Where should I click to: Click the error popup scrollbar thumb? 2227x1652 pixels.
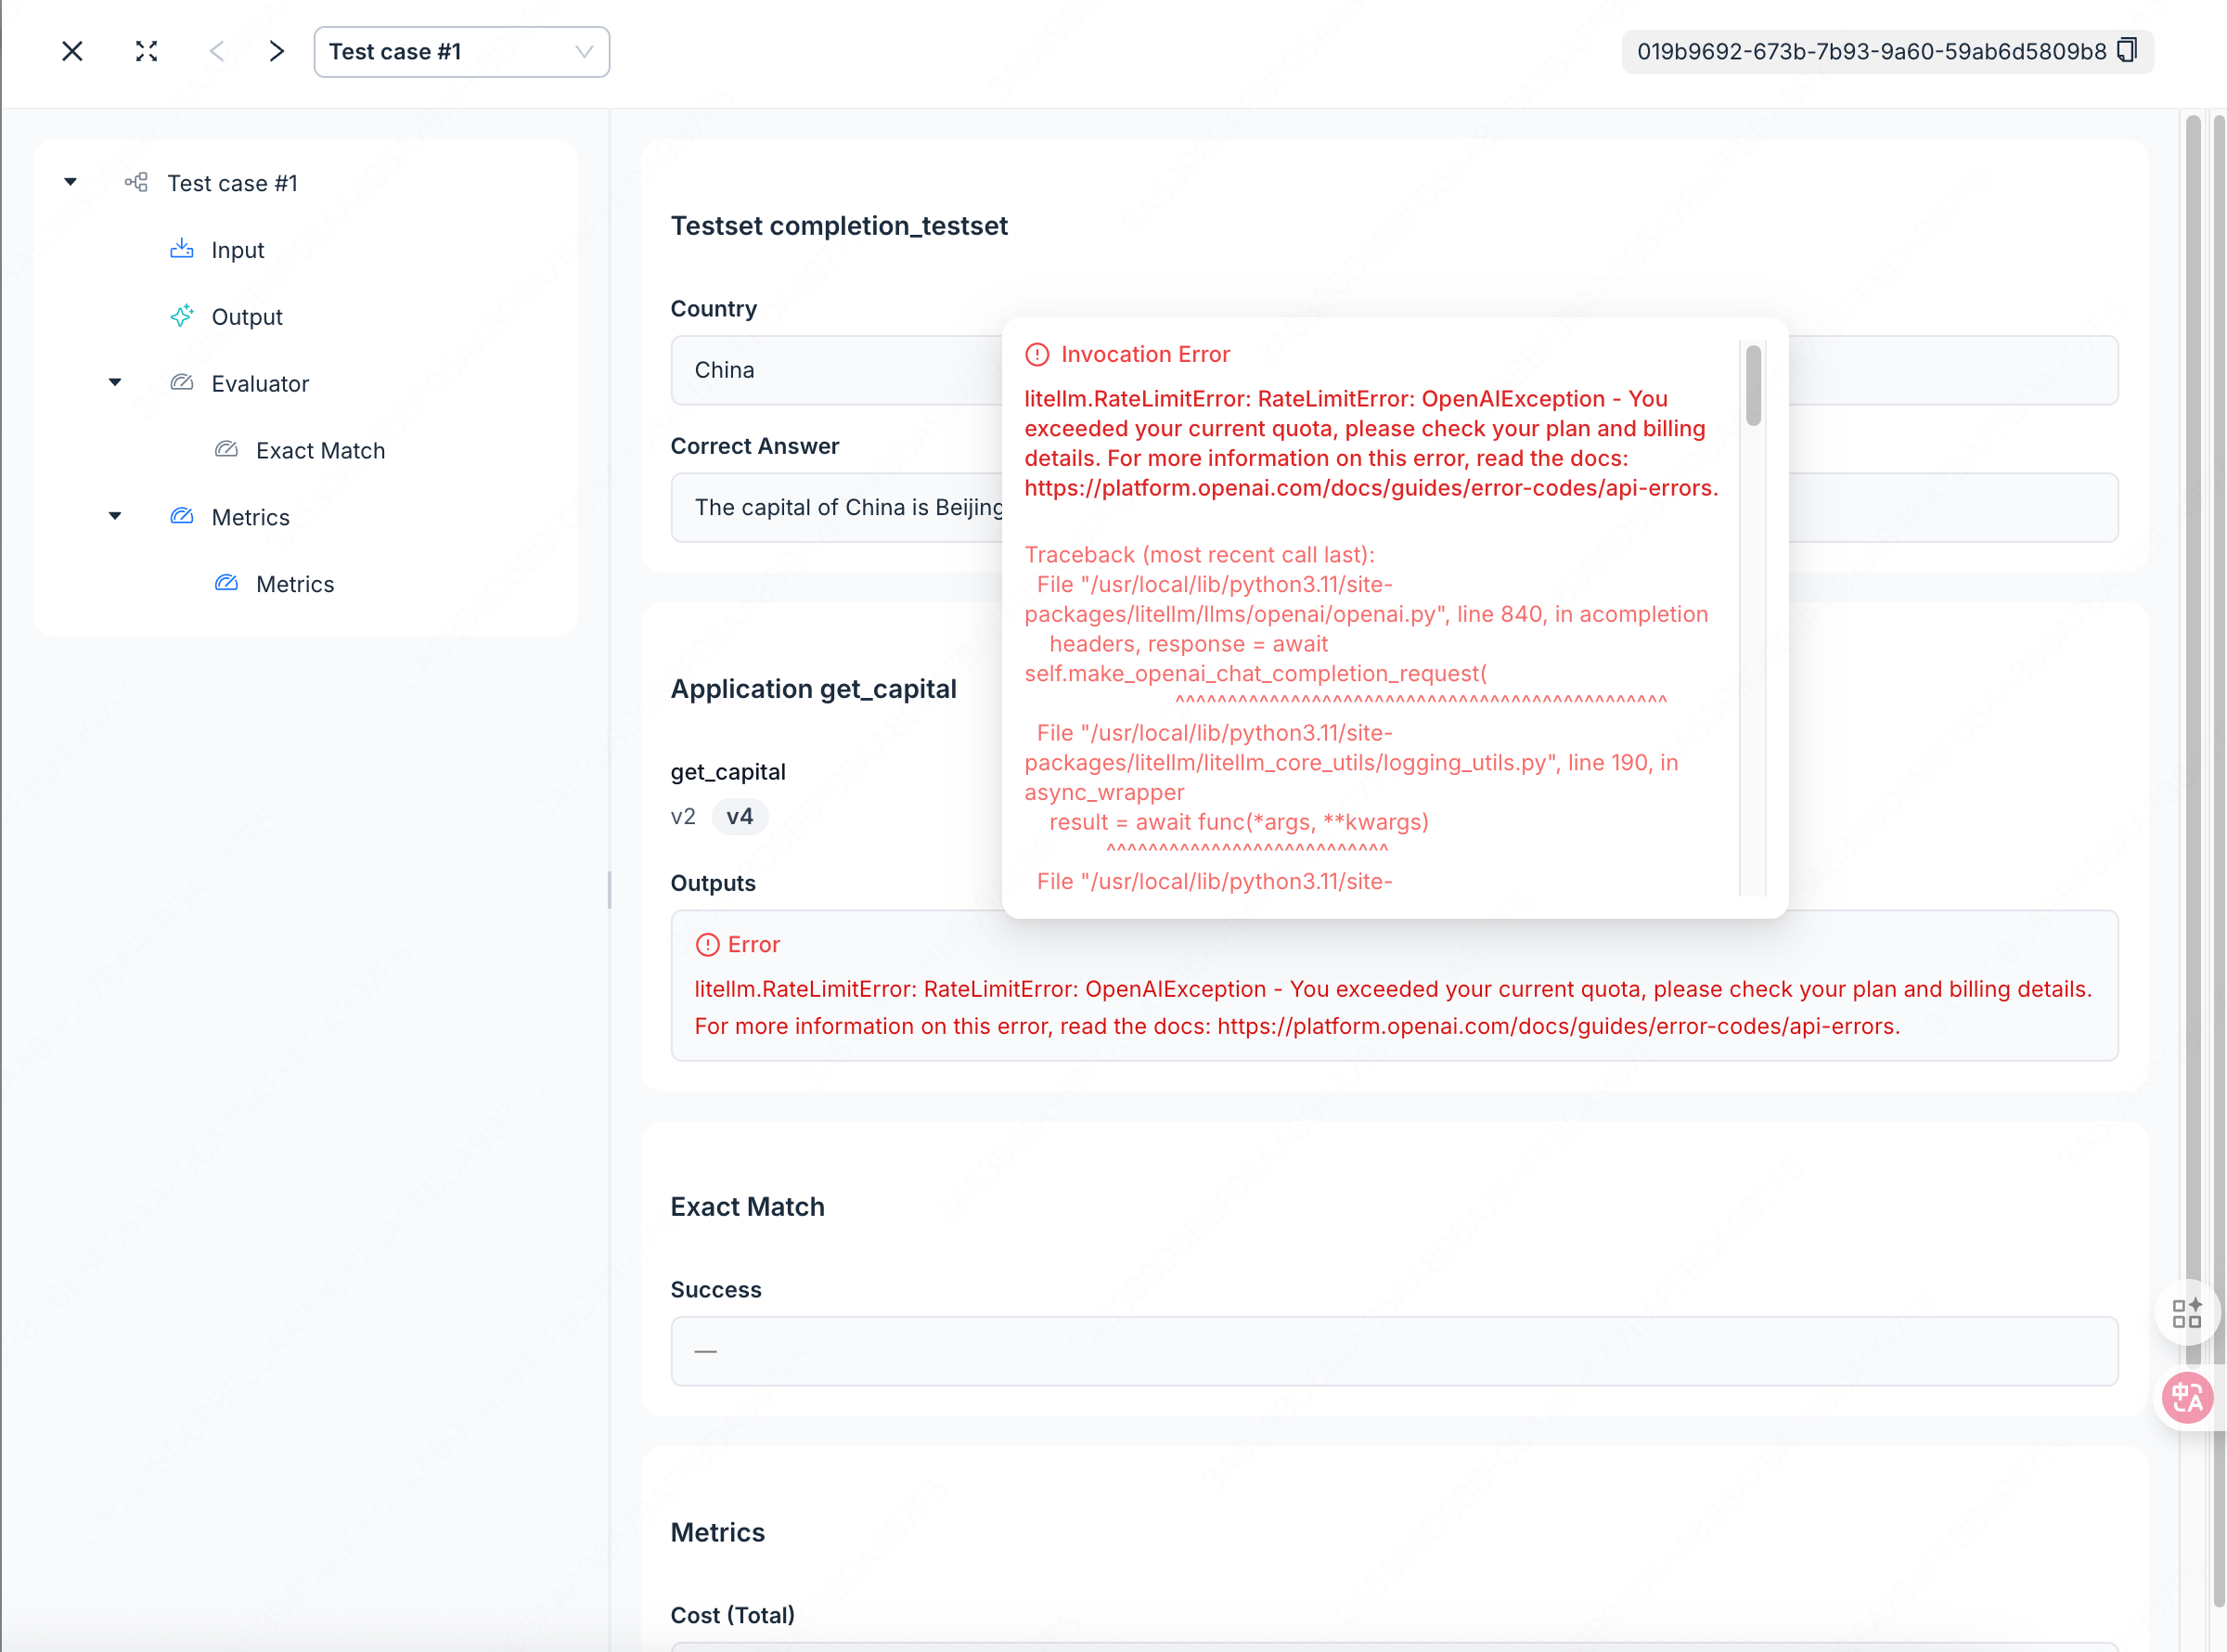[x=1753, y=385]
